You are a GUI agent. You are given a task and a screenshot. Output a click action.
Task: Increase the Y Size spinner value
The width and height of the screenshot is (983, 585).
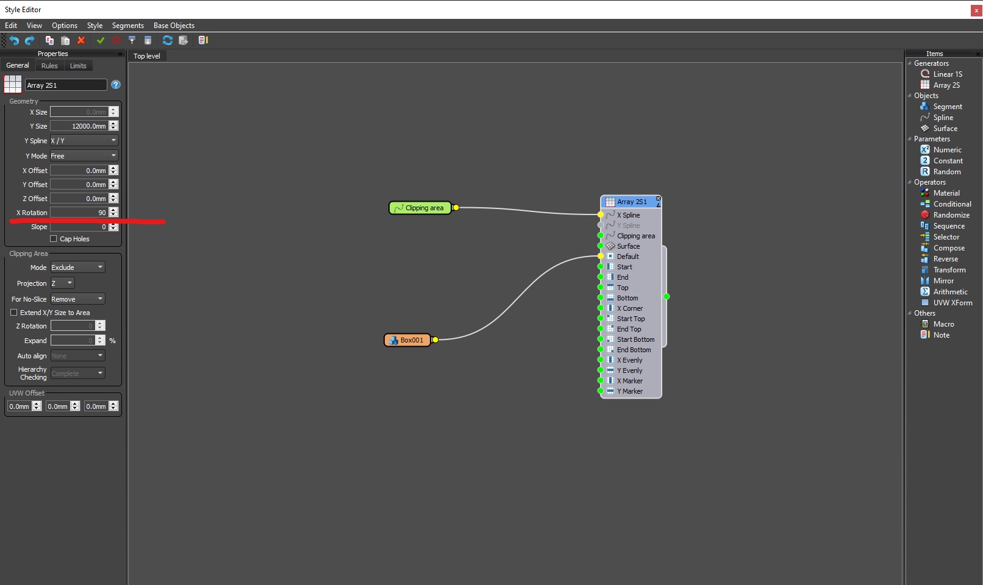pos(113,124)
